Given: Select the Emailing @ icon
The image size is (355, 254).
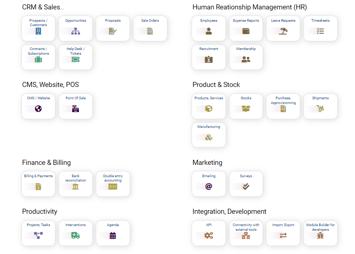Looking at the screenshot, I should click(209, 187).
